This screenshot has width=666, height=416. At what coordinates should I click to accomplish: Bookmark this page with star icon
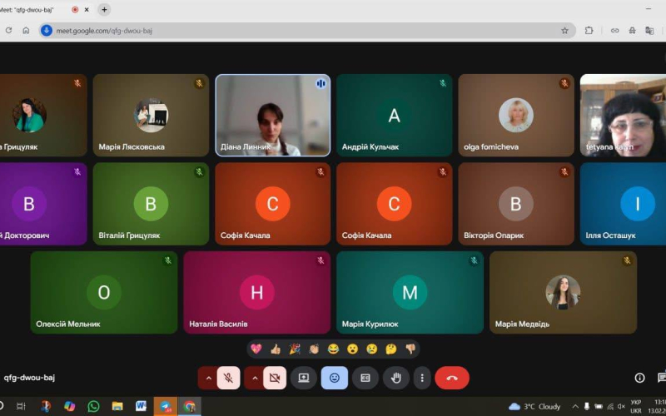[564, 31]
